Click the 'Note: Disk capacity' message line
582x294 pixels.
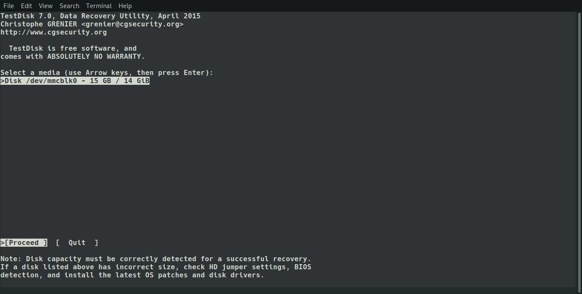pos(156,259)
